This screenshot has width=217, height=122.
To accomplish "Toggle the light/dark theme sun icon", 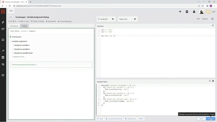I will (x=180, y=12).
